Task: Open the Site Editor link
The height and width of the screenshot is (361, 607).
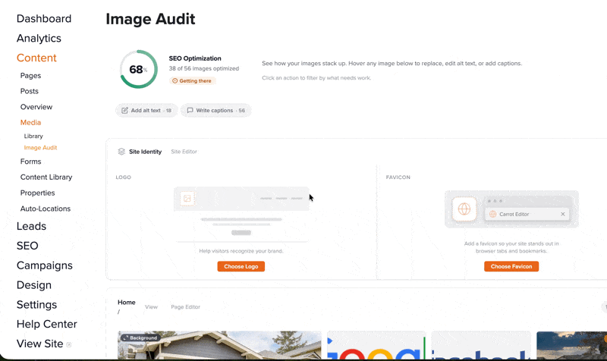Action: pos(184,152)
